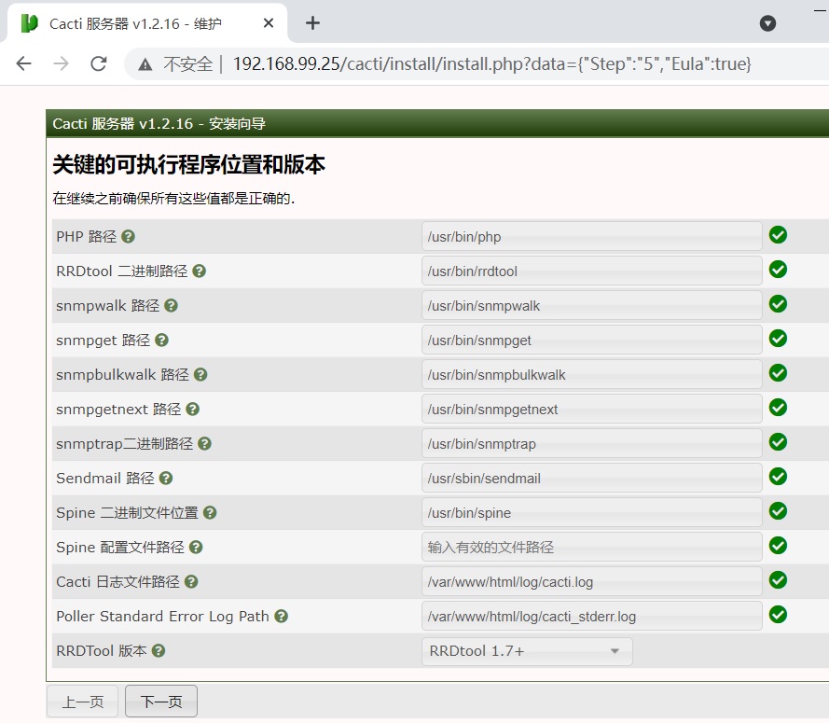Open the RRDtool 1.7+ version dropdown
The width and height of the screenshot is (829, 723).
click(526, 651)
